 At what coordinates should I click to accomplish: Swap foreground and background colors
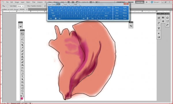pos(23,96)
